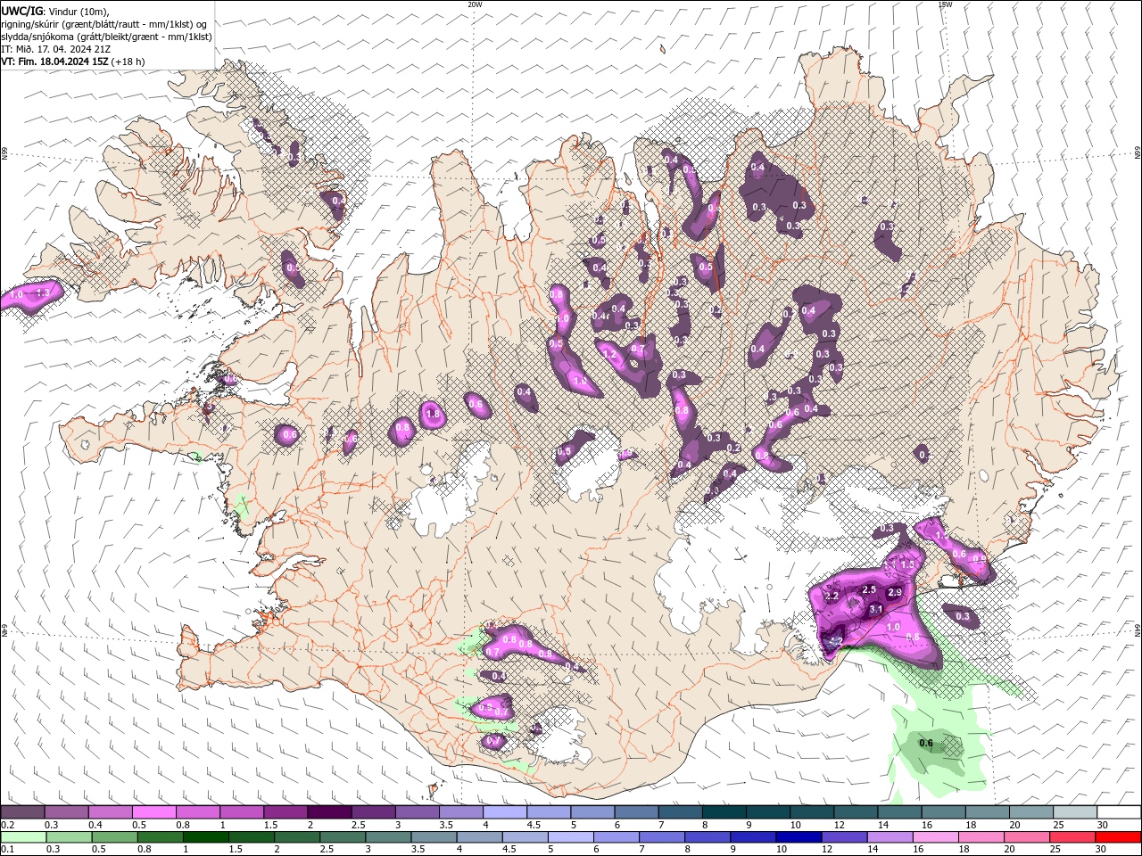Click the rain scale swatch between 0.3 and 0.5

click(67, 837)
